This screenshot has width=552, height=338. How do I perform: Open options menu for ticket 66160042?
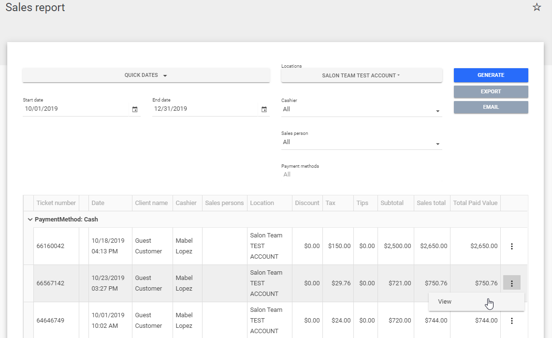click(512, 246)
